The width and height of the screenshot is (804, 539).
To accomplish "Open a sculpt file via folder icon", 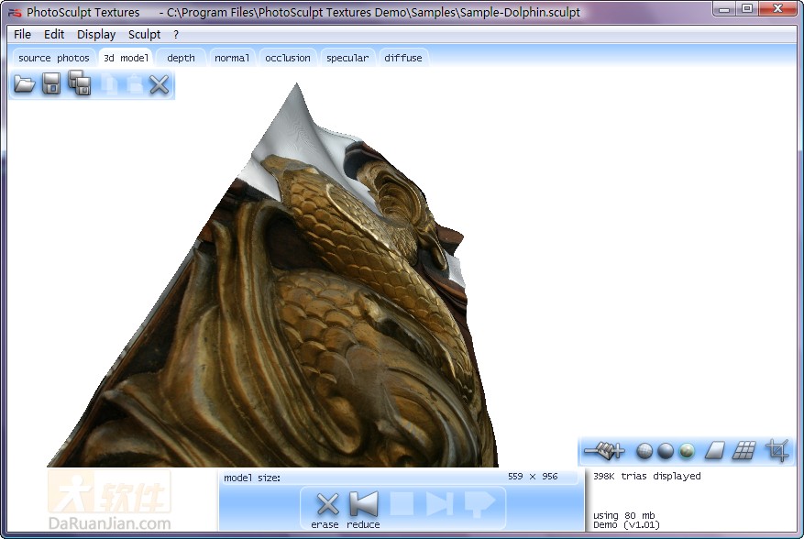I will [x=25, y=84].
